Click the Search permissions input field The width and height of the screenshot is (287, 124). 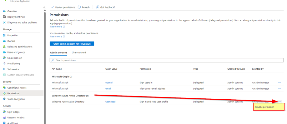click(167, 60)
